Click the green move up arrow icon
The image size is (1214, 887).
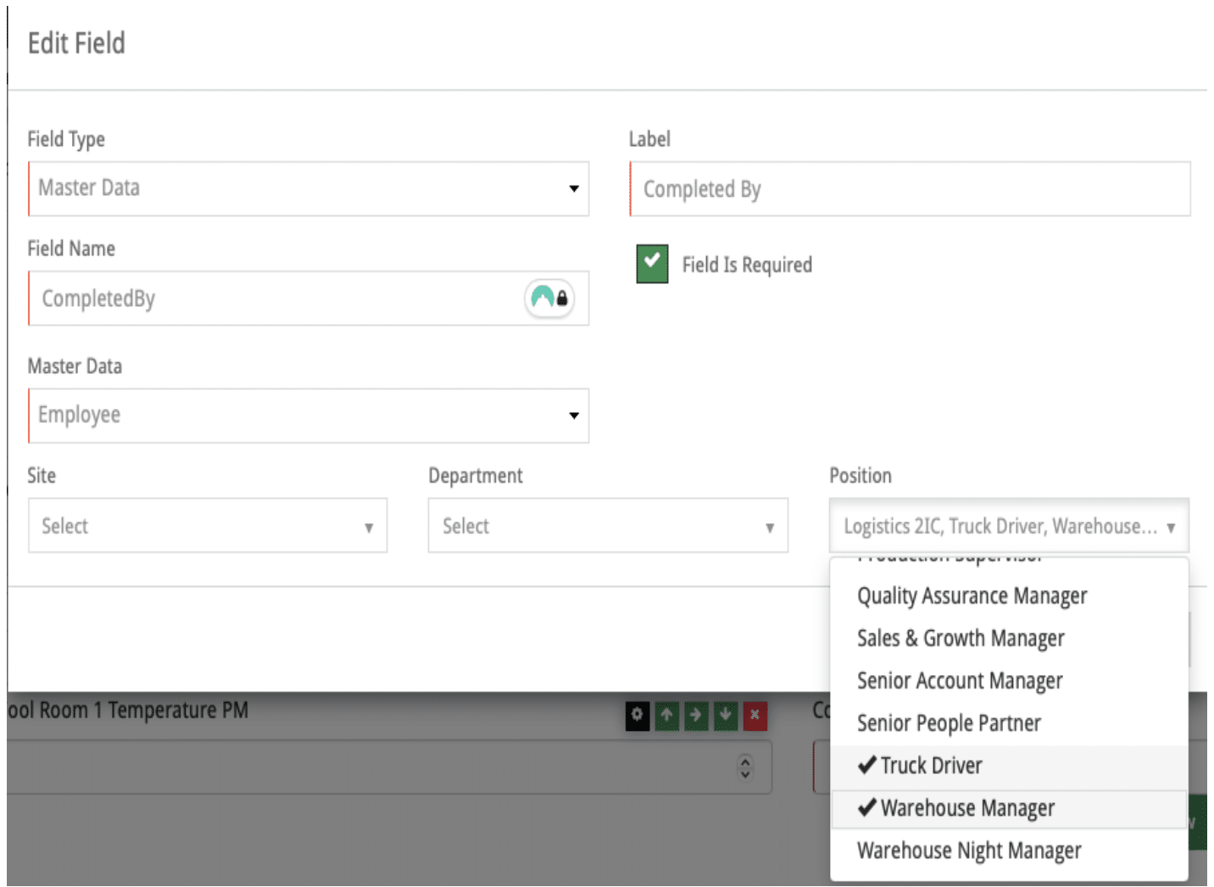pos(666,716)
